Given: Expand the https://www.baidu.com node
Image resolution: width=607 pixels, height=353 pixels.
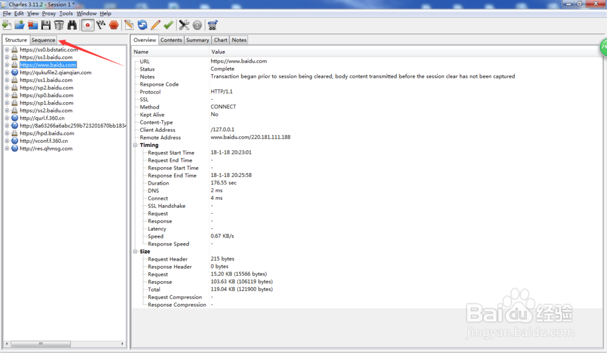Looking at the screenshot, I should (x=7, y=65).
